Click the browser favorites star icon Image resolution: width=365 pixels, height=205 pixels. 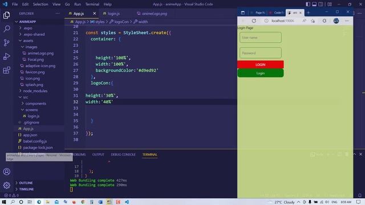[313, 21]
